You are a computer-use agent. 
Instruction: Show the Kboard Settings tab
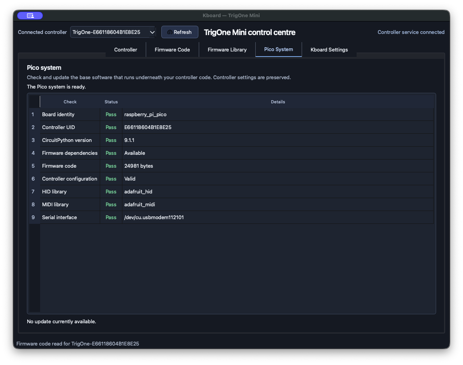click(329, 50)
